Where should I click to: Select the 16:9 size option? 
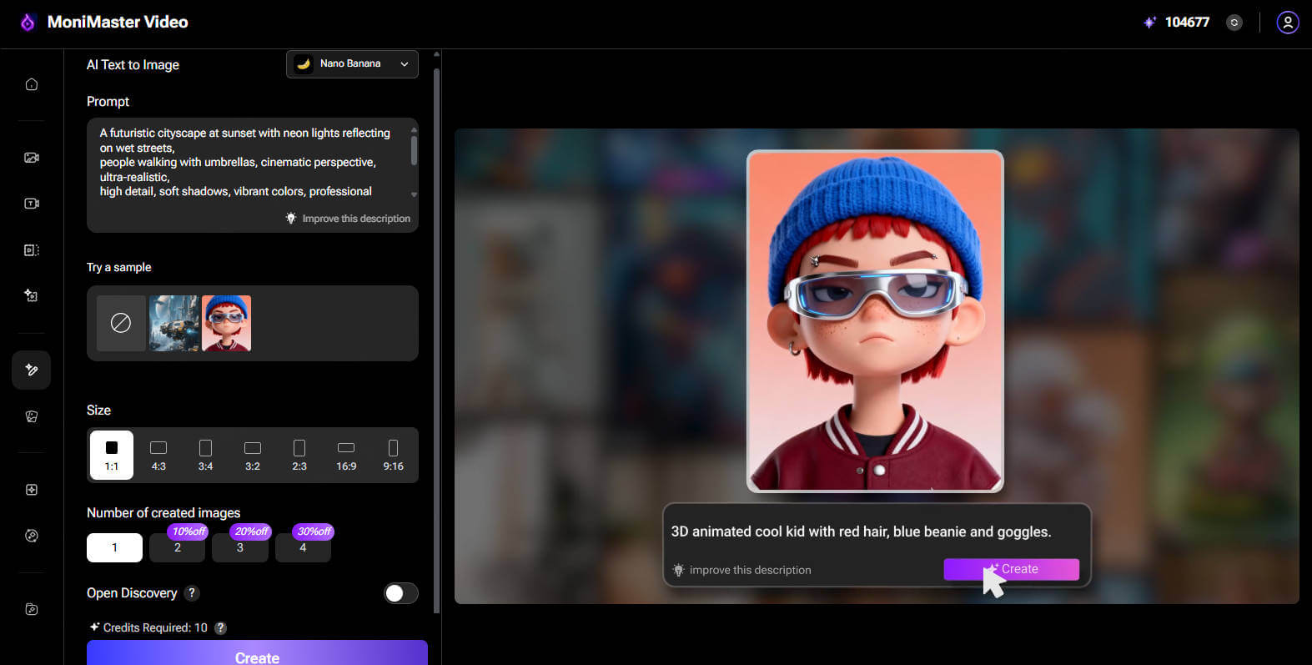click(346, 456)
